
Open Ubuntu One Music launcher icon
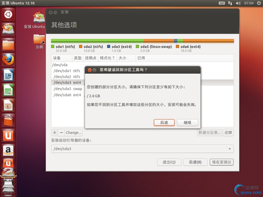[8, 164]
